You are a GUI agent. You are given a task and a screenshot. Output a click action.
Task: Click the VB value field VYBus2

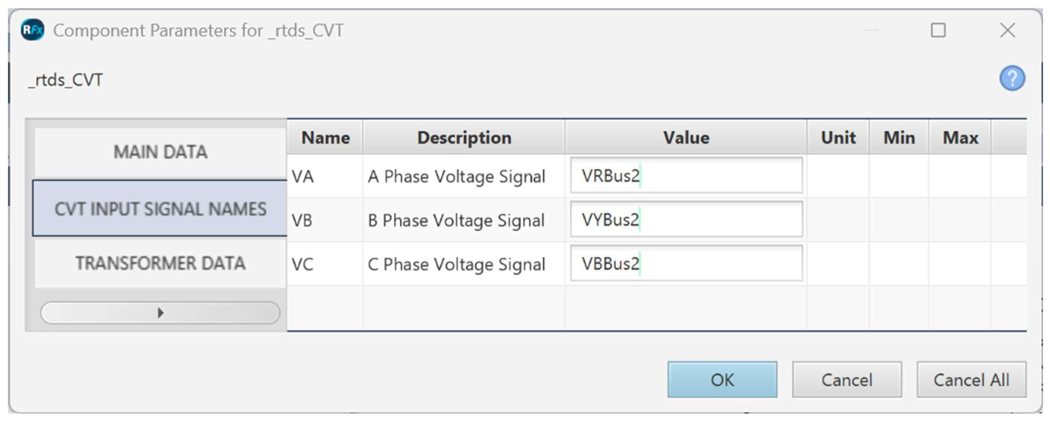686,220
